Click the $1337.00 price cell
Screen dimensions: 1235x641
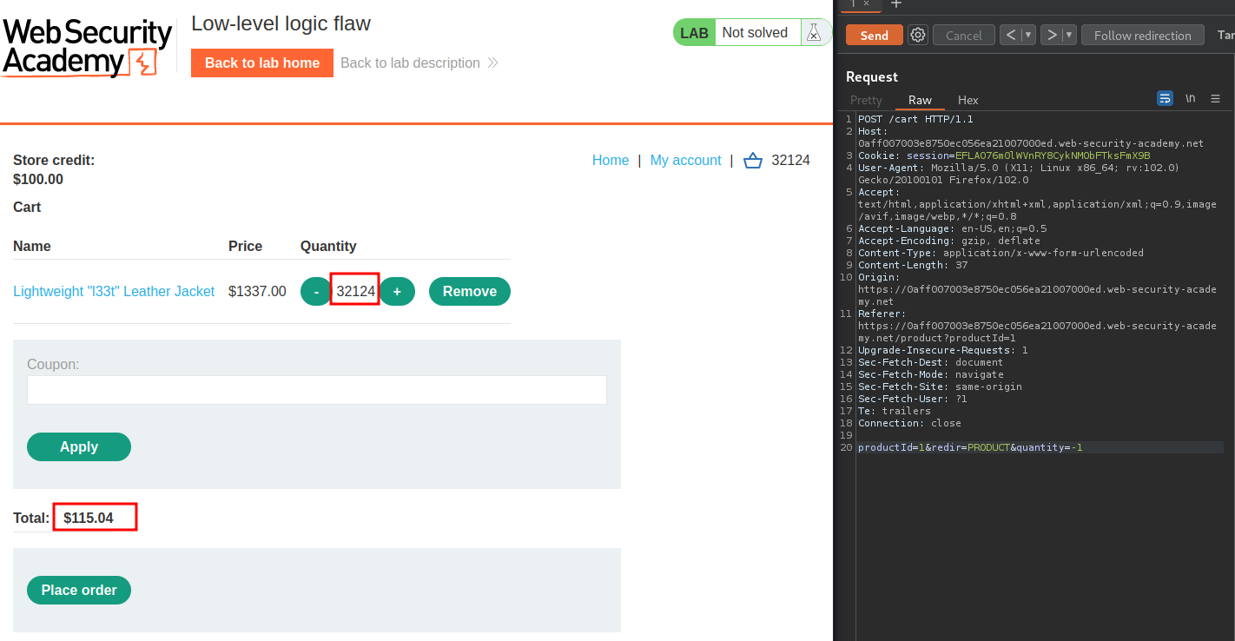[x=257, y=291]
